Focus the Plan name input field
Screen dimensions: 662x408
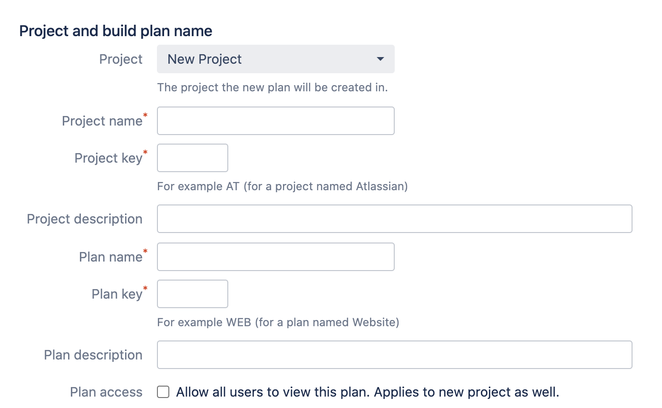(275, 257)
